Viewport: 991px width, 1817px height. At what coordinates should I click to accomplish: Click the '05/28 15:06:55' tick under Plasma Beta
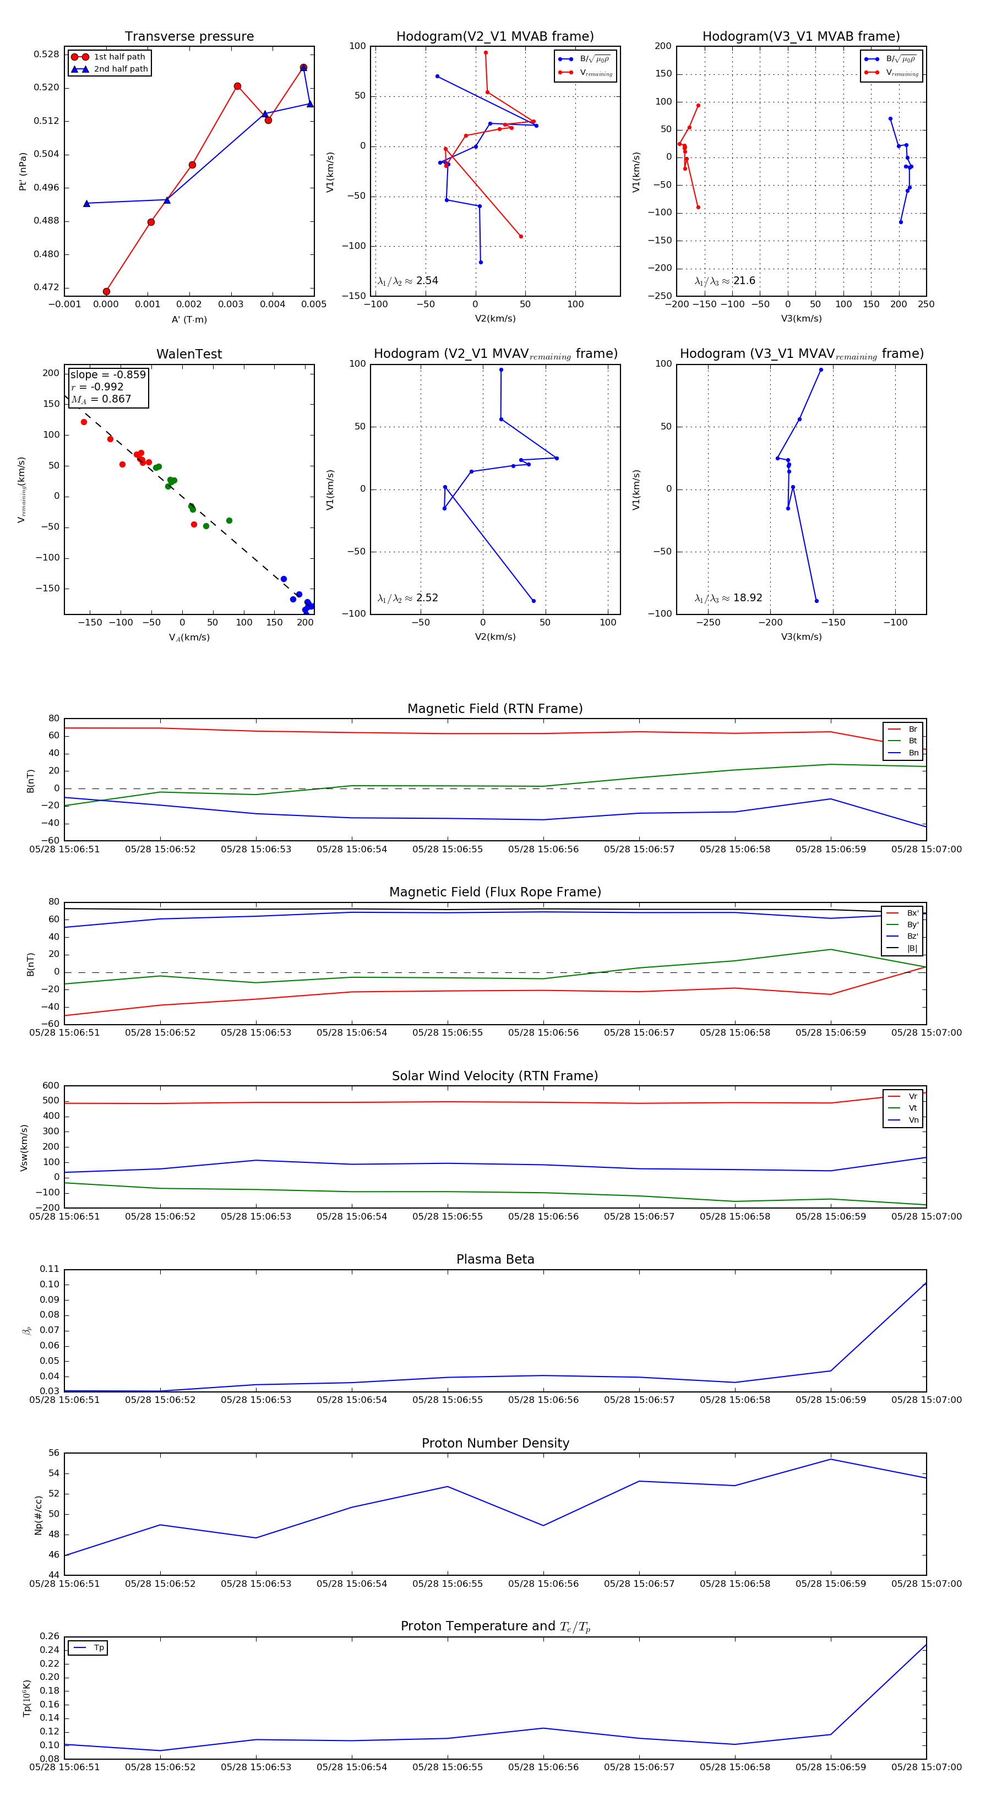click(x=448, y=1400)
